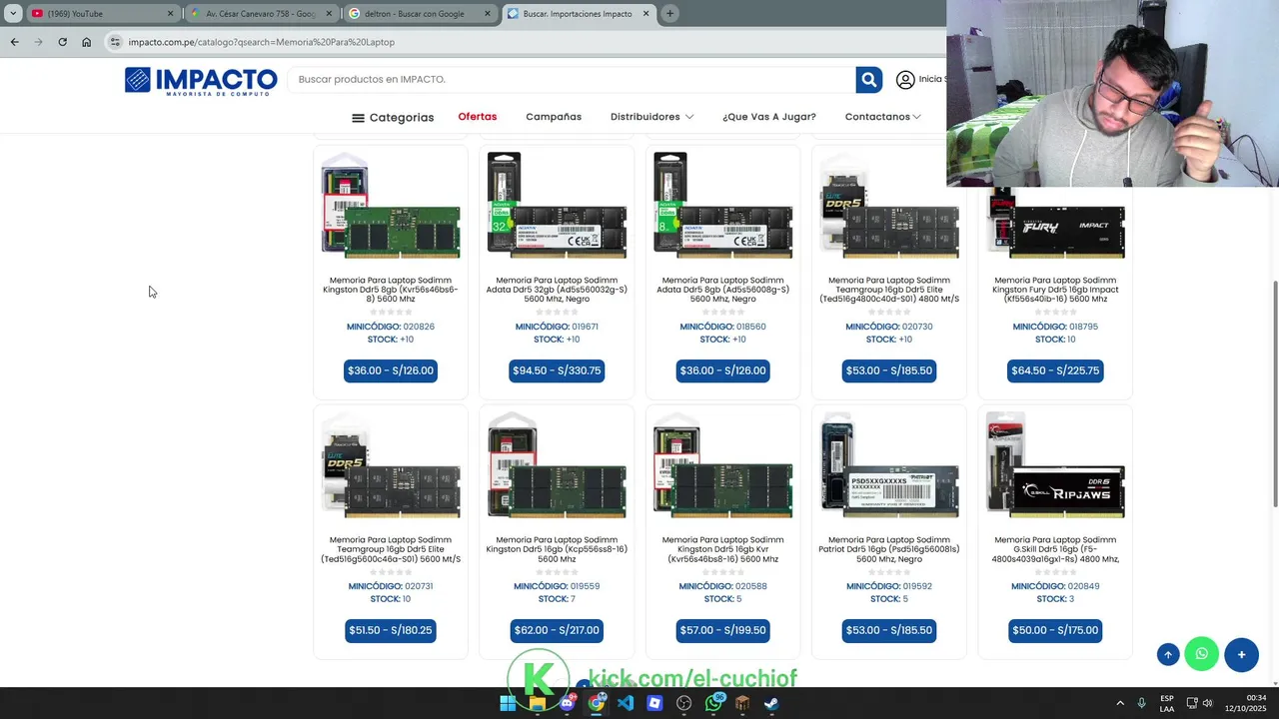Open ¿Que Vas A Jugar? section
Viewport: 1279px width, 719px height.
coord(769,117)
